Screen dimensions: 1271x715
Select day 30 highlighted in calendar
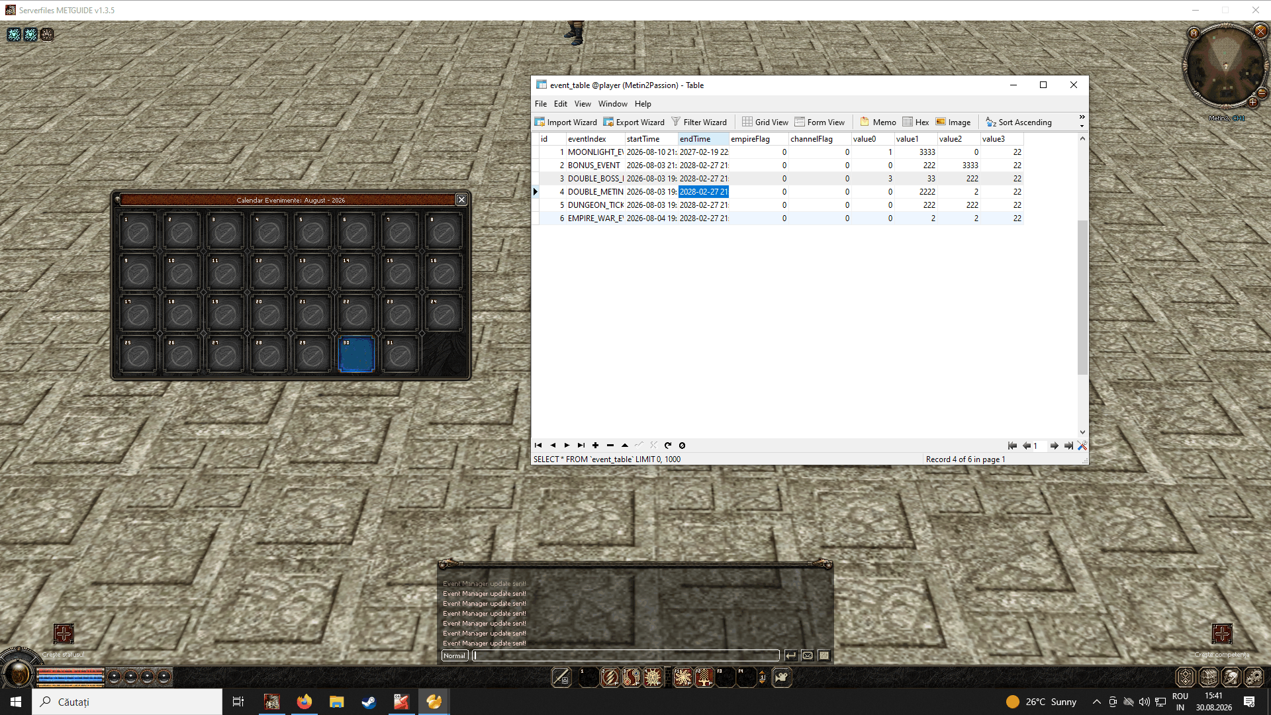356,354
